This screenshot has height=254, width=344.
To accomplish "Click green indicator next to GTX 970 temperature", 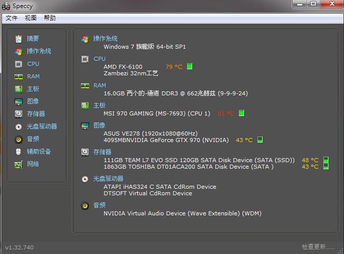I will (260, 140).
